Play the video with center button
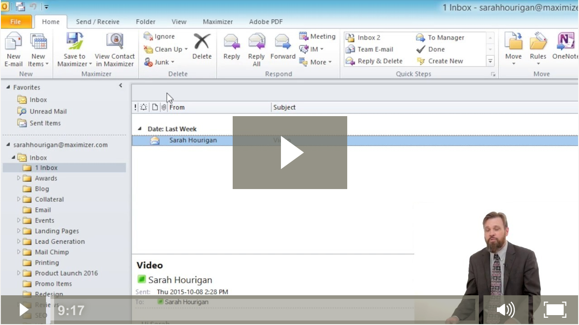 [290, 153]
